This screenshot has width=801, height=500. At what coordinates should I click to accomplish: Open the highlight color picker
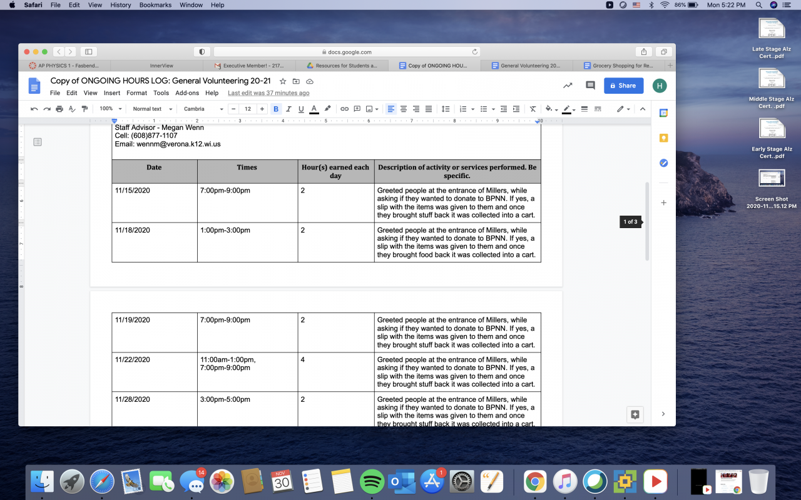(x=327, y=109)
